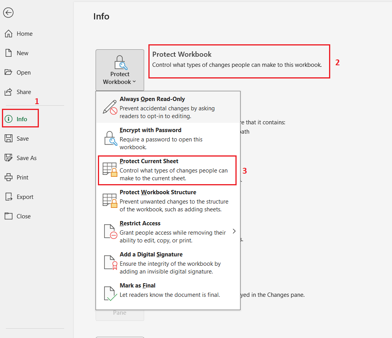This screenshot has height=338, width=392.
Task: Click the Encrypt with Password lock icon
Action: point(110,138)
